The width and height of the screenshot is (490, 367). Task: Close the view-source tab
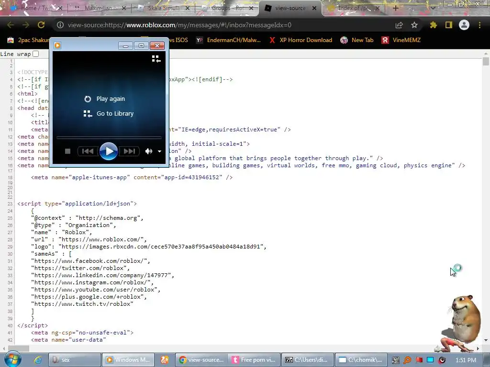[314, 9]
